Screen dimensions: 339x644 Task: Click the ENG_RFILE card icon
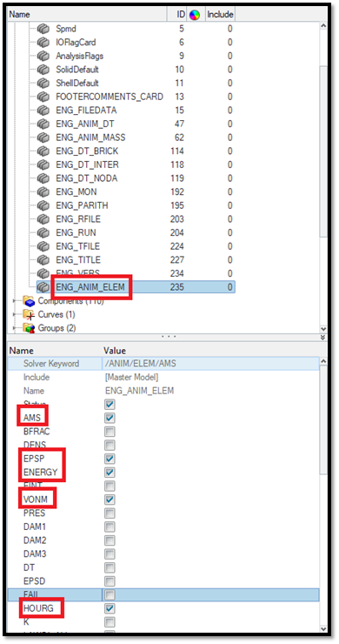click(43, 219)
